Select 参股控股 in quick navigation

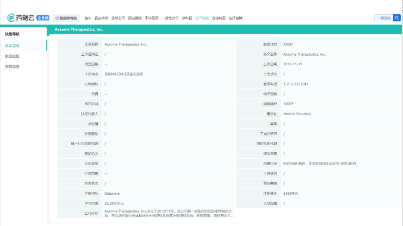coord(12,56)
